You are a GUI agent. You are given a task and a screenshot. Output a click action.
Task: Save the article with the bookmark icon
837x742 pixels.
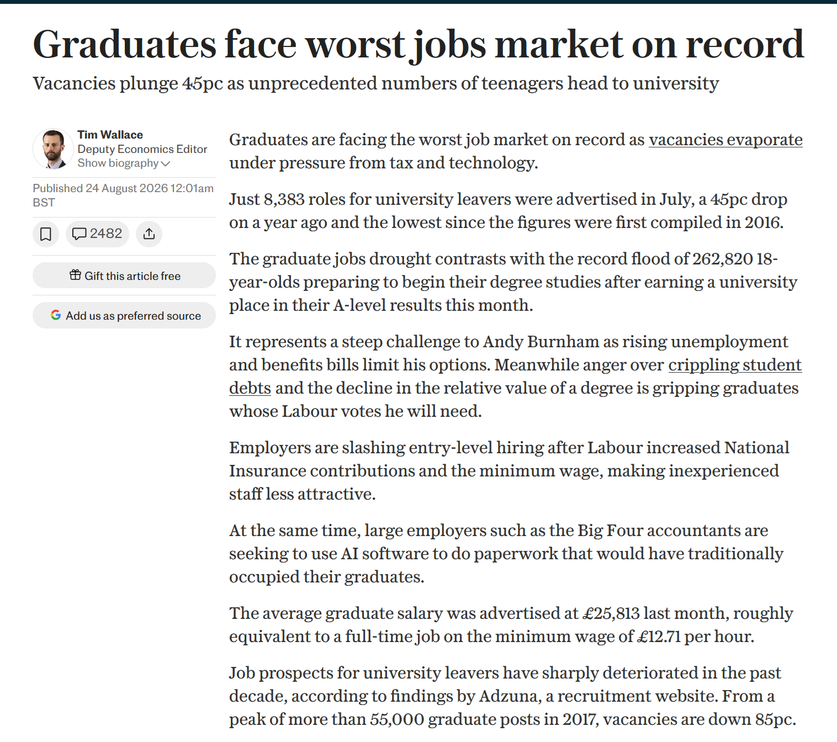(x=46, y=234)
